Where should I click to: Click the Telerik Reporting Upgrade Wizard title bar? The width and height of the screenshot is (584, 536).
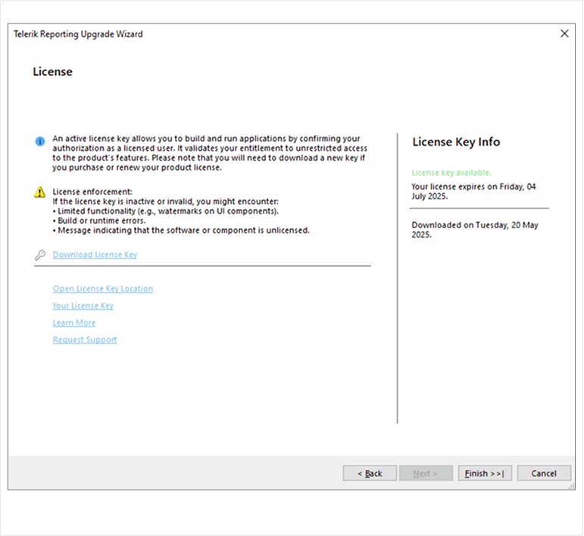point(78,34)
